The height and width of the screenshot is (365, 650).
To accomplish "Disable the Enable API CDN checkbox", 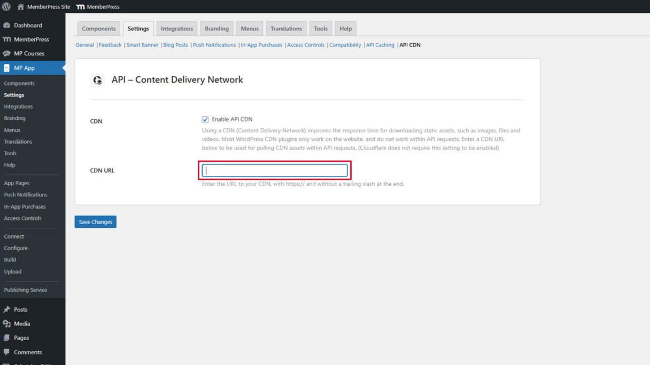I will (205, 119).
